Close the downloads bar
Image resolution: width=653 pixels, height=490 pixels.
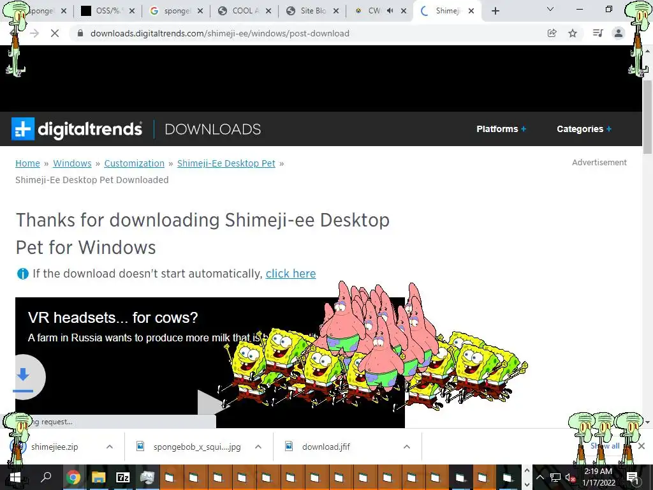click(x=642, y=446)
